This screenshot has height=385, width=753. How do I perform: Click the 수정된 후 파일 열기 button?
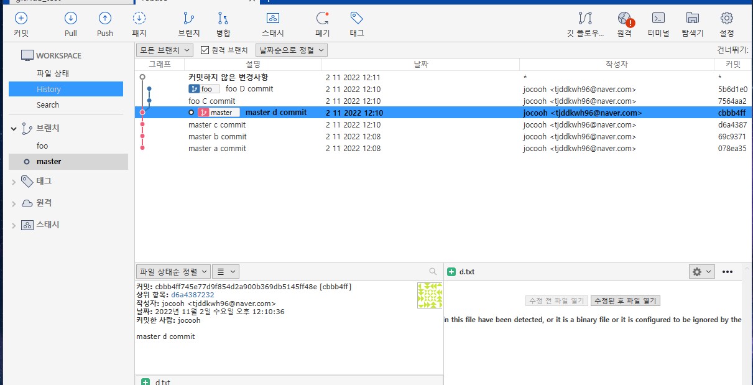[x=625, y=300]
